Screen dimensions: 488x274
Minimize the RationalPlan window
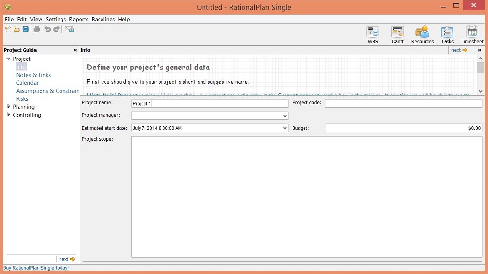pos(444,6)
